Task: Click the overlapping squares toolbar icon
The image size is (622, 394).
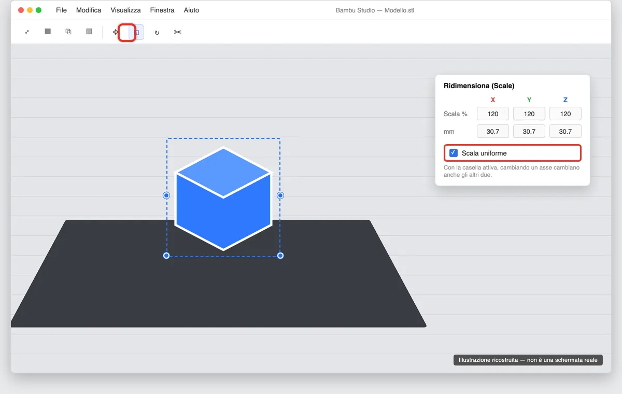Action: pyautogui.click(x=68, y=32)
